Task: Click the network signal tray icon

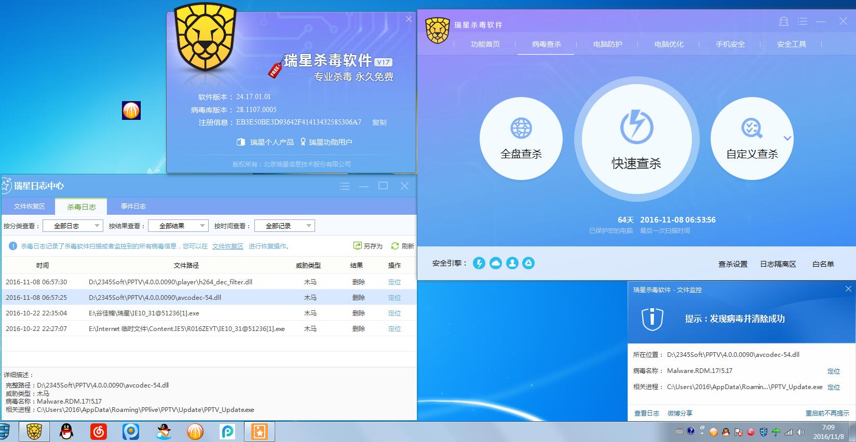Action: [789, 432]
